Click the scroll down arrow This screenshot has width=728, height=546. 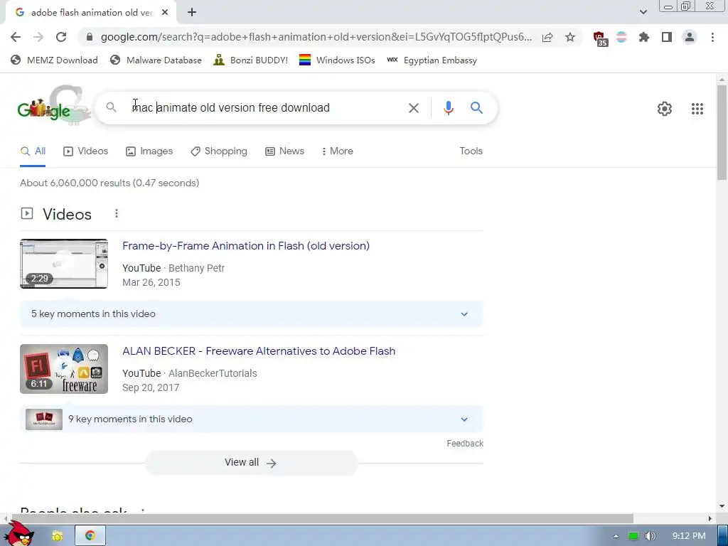point(722,506)
